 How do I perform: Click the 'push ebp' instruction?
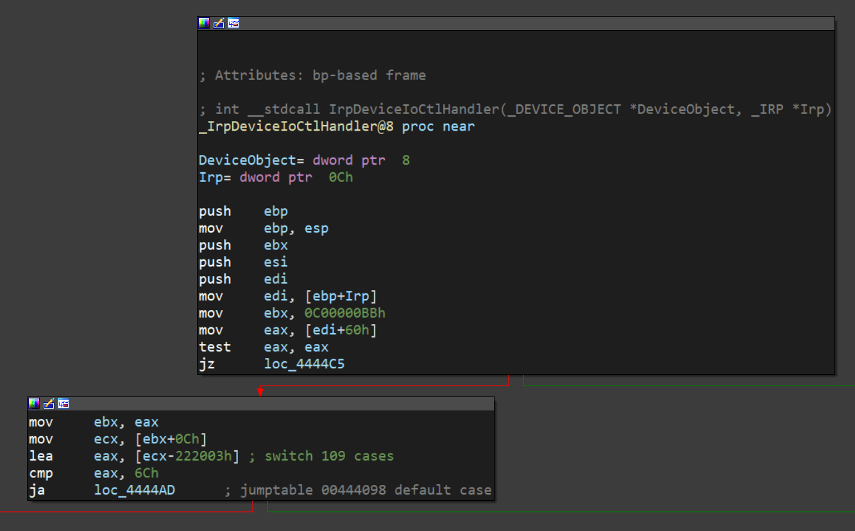(243, 211)
